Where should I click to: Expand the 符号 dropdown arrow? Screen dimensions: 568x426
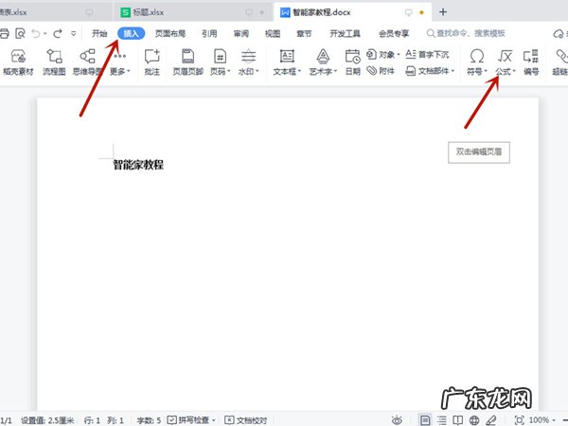click(486, 71)
